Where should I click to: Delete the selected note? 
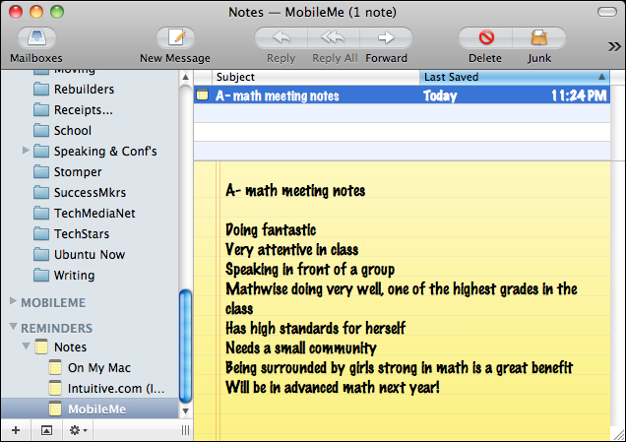(x=486, y=38)
